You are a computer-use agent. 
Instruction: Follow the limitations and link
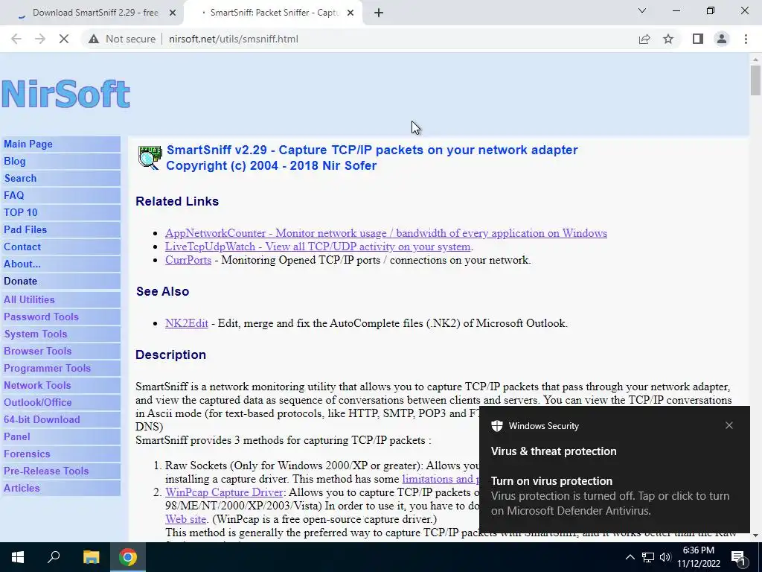(441, 479)
